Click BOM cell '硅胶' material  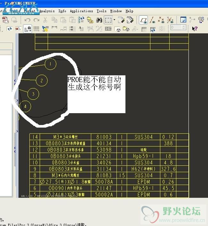[x=143, y=150]
